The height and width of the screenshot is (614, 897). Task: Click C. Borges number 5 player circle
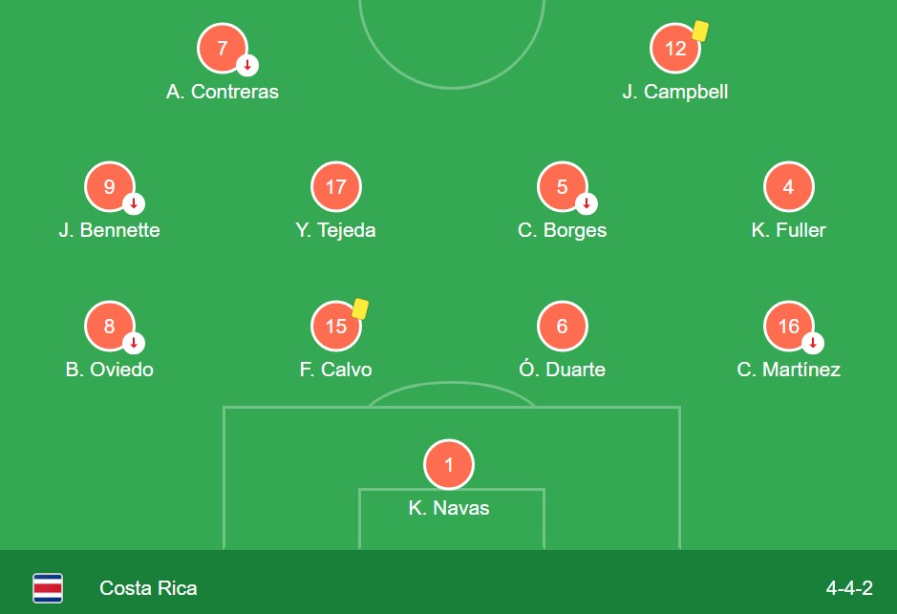[562, 186]
